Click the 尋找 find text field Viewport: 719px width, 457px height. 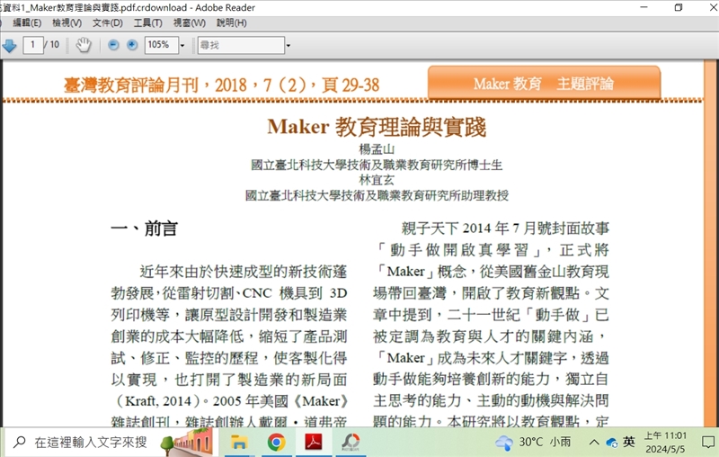(240, 45)
